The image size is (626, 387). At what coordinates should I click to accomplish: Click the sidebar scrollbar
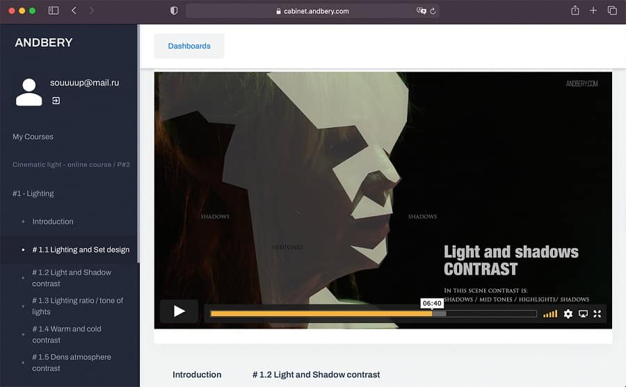tap(138, 144)
